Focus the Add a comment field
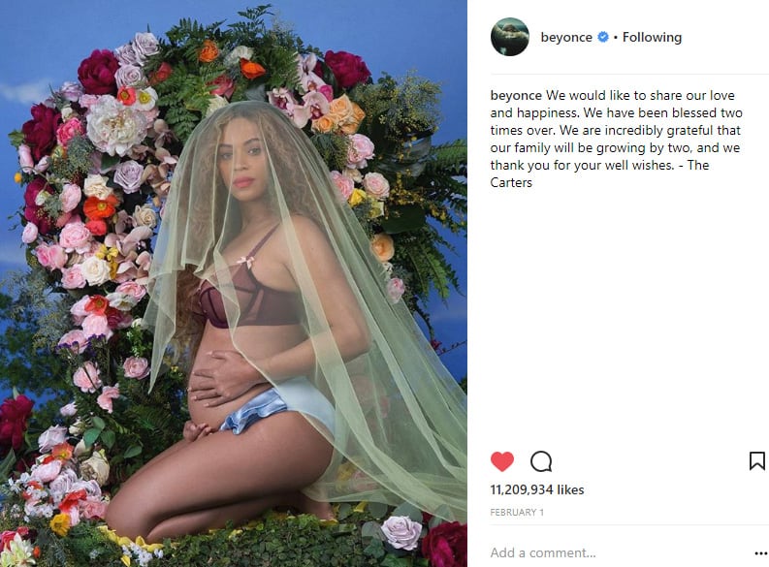769x567 pixels. (618, 552)
